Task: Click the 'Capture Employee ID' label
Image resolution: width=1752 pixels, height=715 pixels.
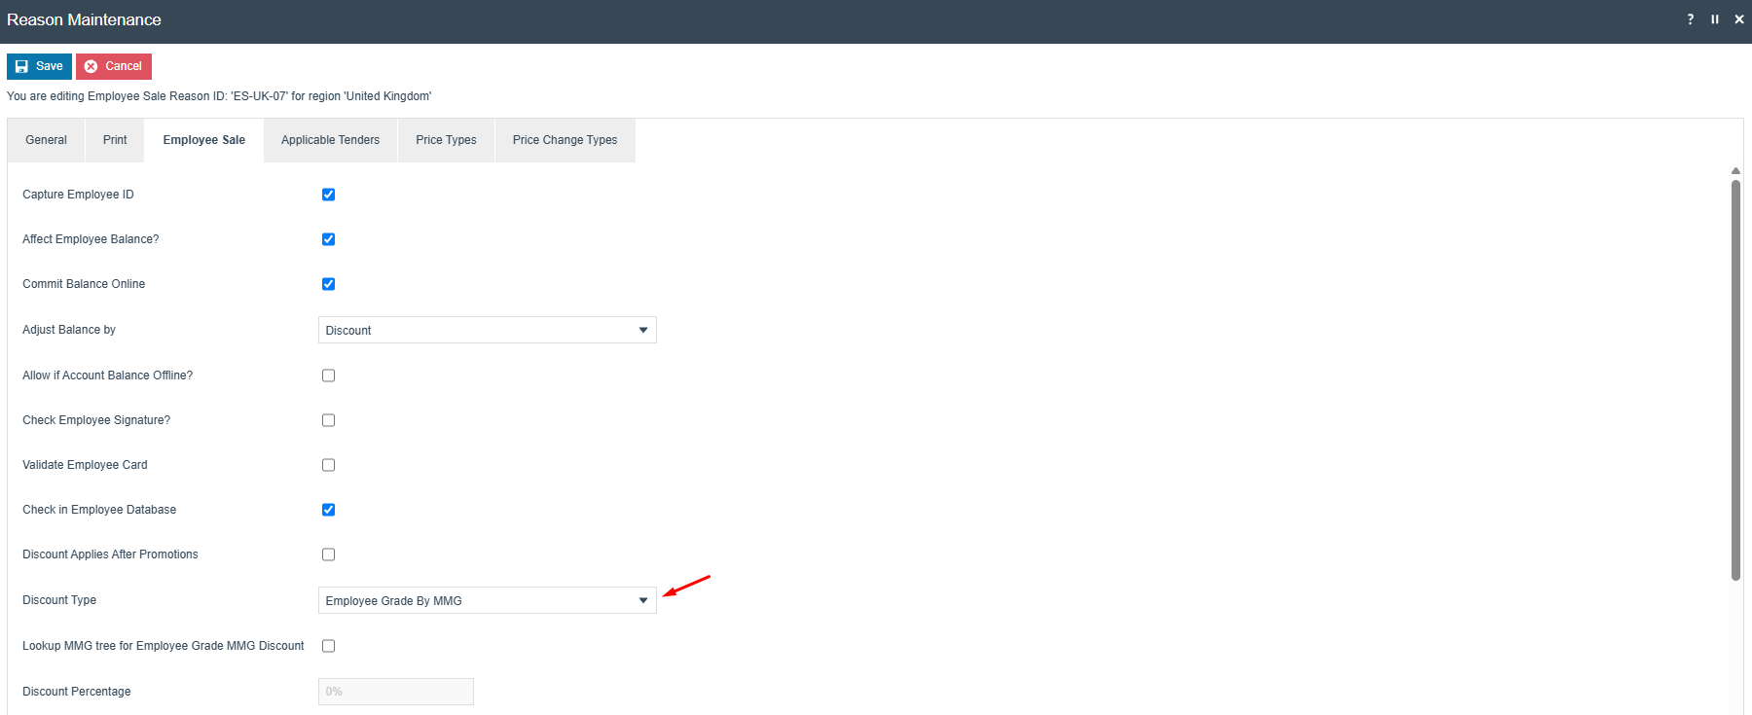Action: tap(78, 195)
